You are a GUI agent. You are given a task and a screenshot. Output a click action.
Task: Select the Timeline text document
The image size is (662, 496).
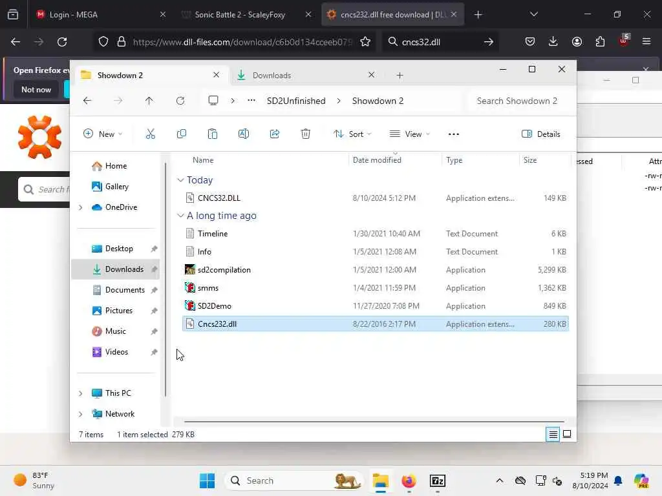point(376,234)
